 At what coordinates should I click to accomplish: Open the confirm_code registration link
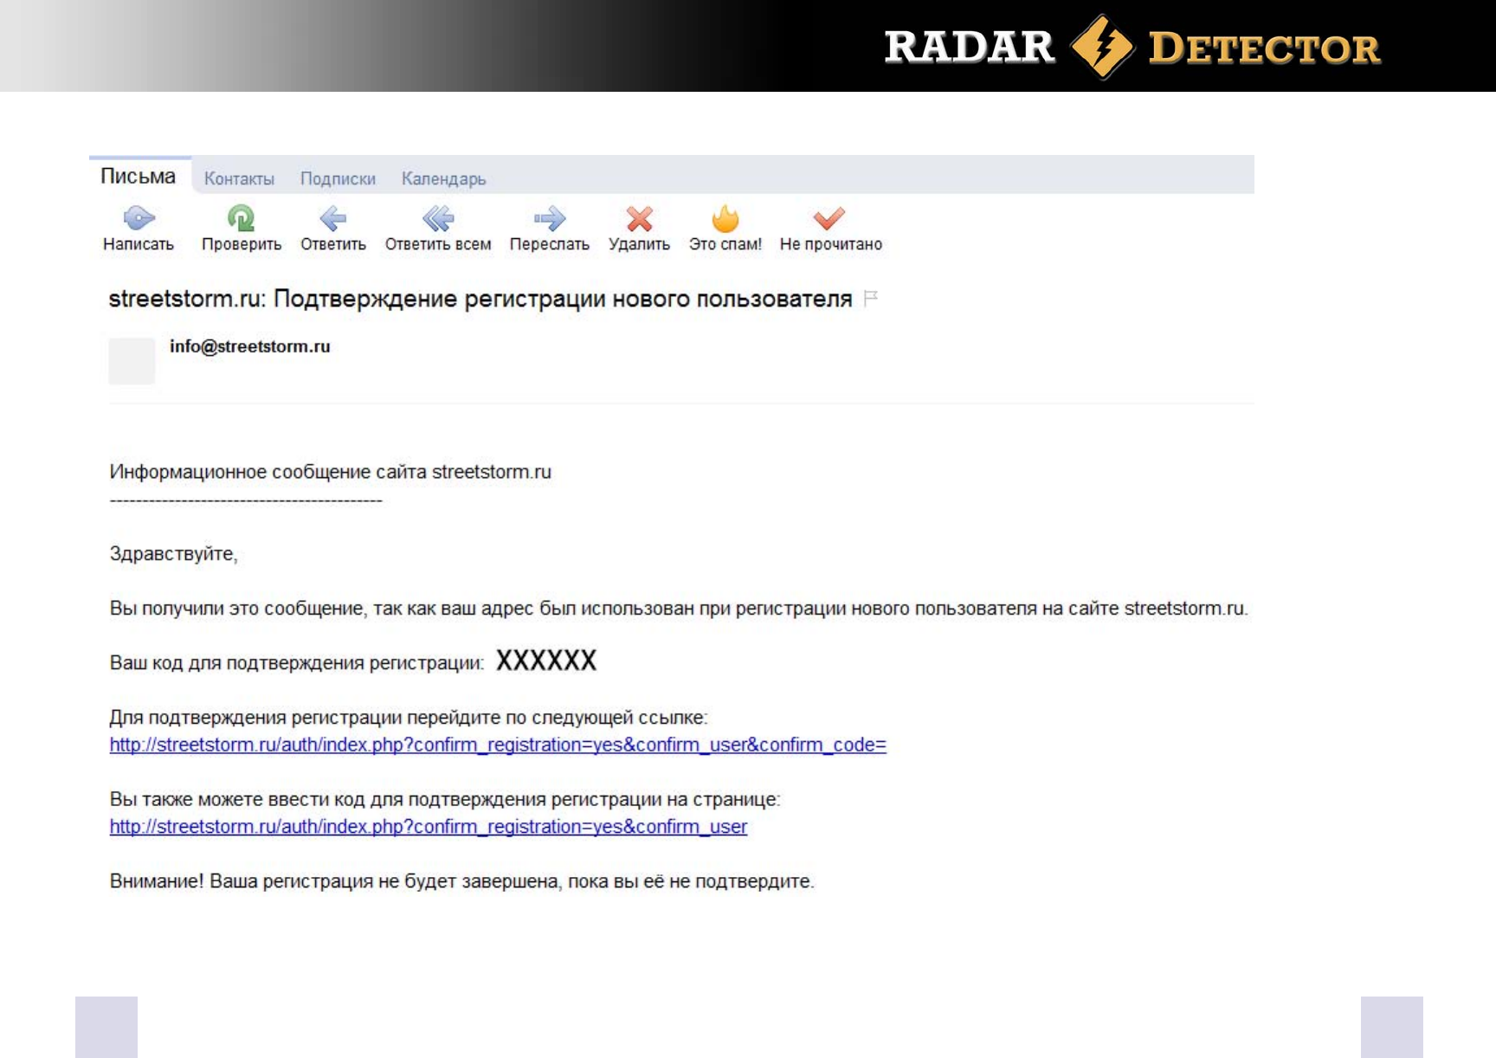point(498,745)
